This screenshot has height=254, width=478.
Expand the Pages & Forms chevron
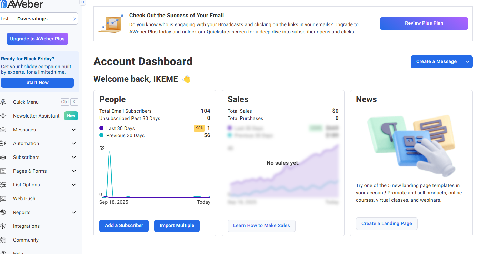point(73,171)
